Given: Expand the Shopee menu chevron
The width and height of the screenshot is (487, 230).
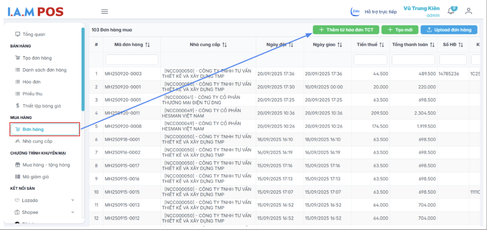Looking at the screenshot, I should [73, 212].
